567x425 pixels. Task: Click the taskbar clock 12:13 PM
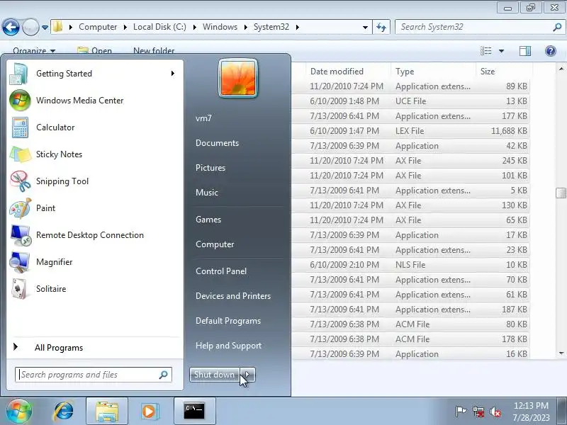coord(531,405)
